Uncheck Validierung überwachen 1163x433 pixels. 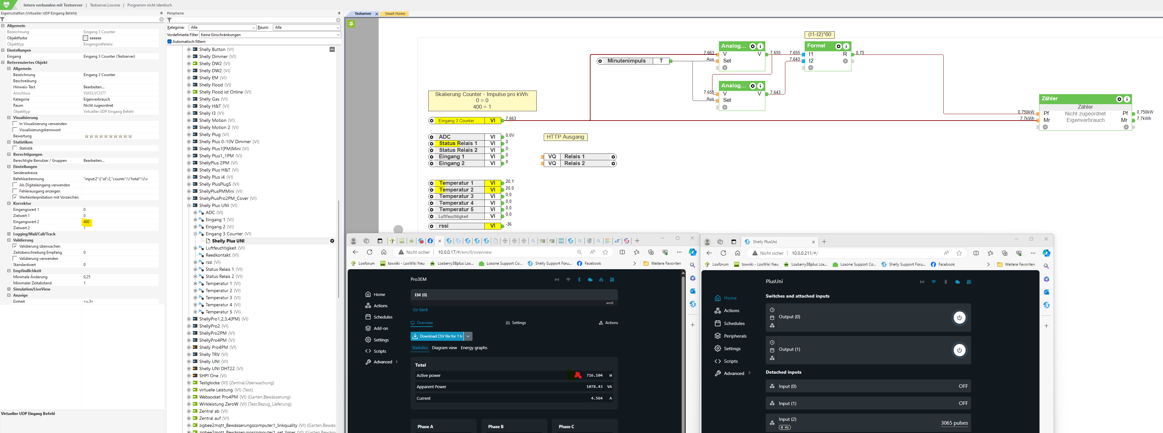(x=15, y=247)
